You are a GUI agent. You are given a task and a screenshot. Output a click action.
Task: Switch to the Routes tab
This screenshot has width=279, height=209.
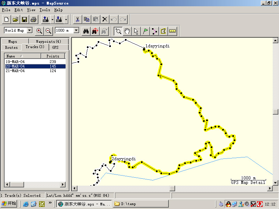(x=12, y=47)
